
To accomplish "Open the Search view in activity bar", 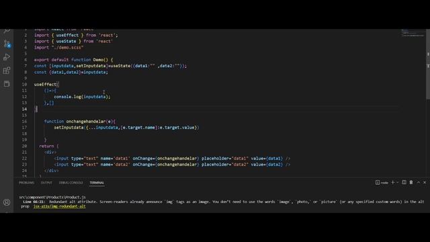I will click(7, 31).
